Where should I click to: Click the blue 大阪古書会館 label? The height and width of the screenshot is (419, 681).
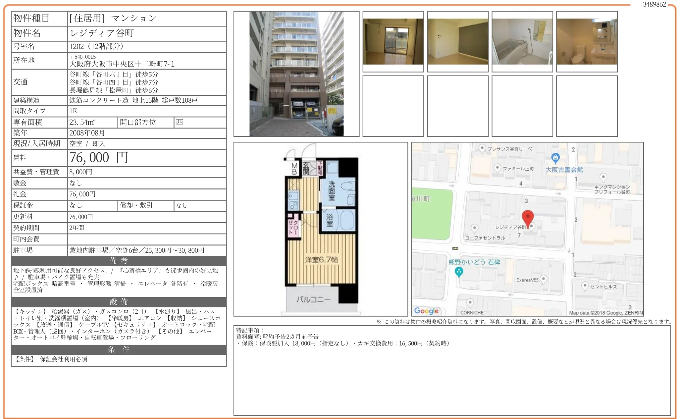point(564,170)
